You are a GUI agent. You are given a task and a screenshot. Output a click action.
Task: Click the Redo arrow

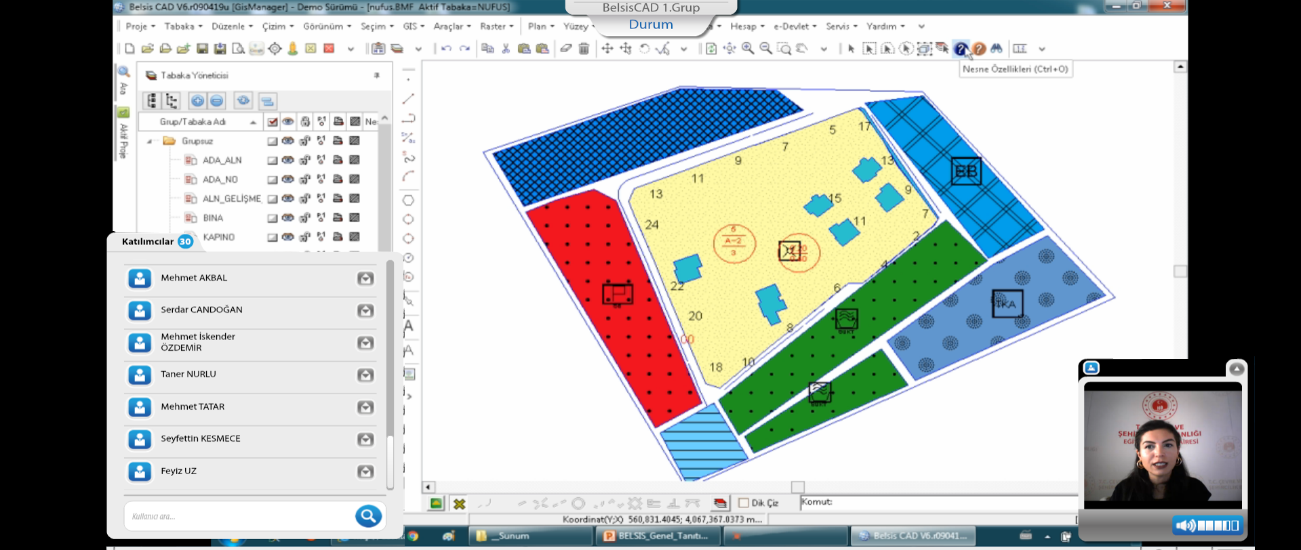464,49
